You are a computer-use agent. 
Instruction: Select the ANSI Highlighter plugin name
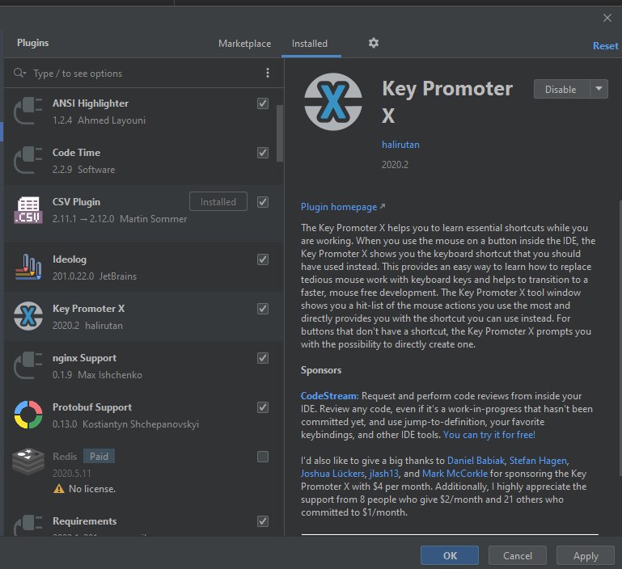point(91,103)
